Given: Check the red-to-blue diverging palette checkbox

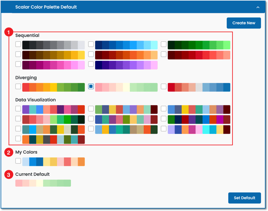Looking at the screenshot, I should 164,86.
